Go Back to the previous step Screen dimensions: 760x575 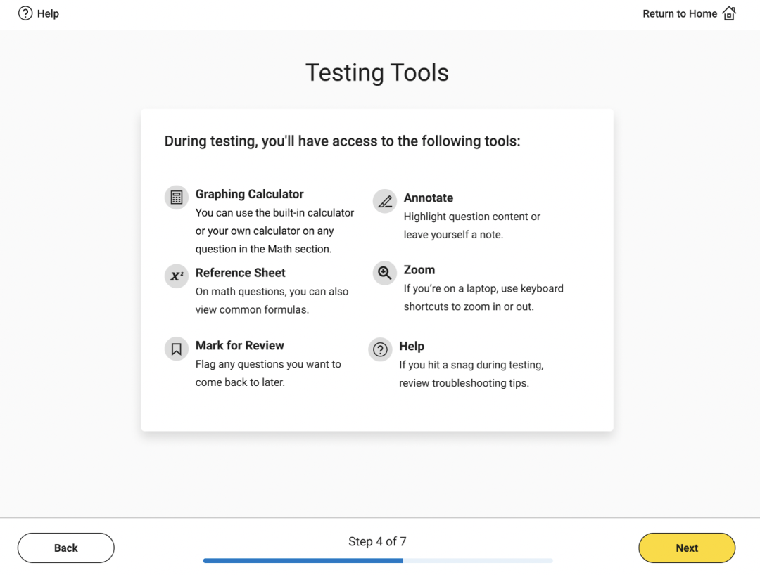click(x=66, y=548)
